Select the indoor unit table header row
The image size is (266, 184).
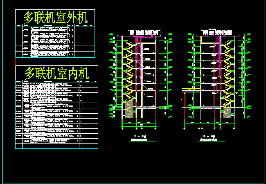pos(56,81)
